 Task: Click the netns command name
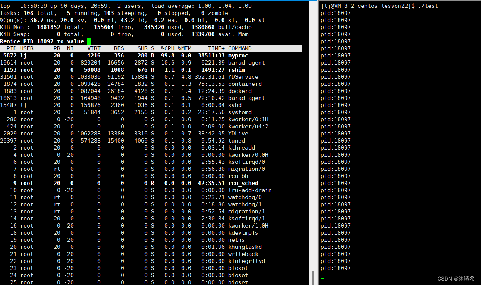click(236, 240)
